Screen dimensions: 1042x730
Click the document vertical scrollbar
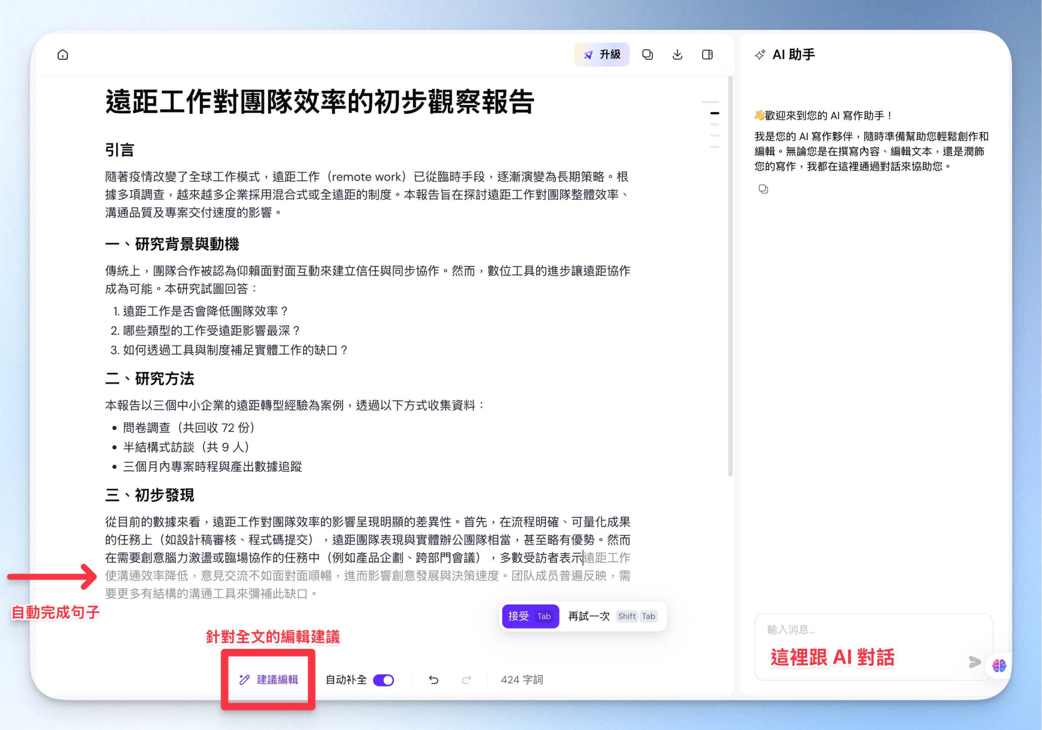tap(730, 276)
